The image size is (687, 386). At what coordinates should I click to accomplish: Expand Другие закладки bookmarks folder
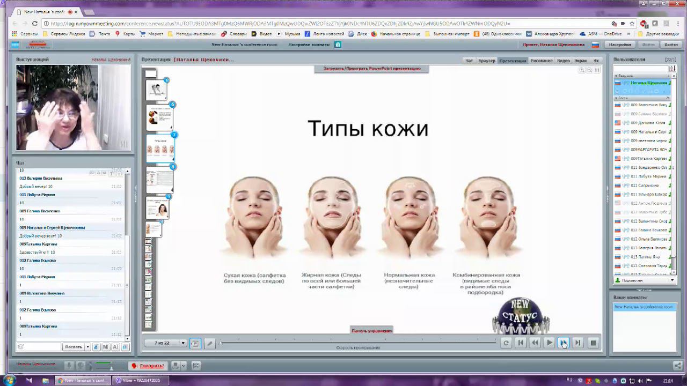coord(659,34)
